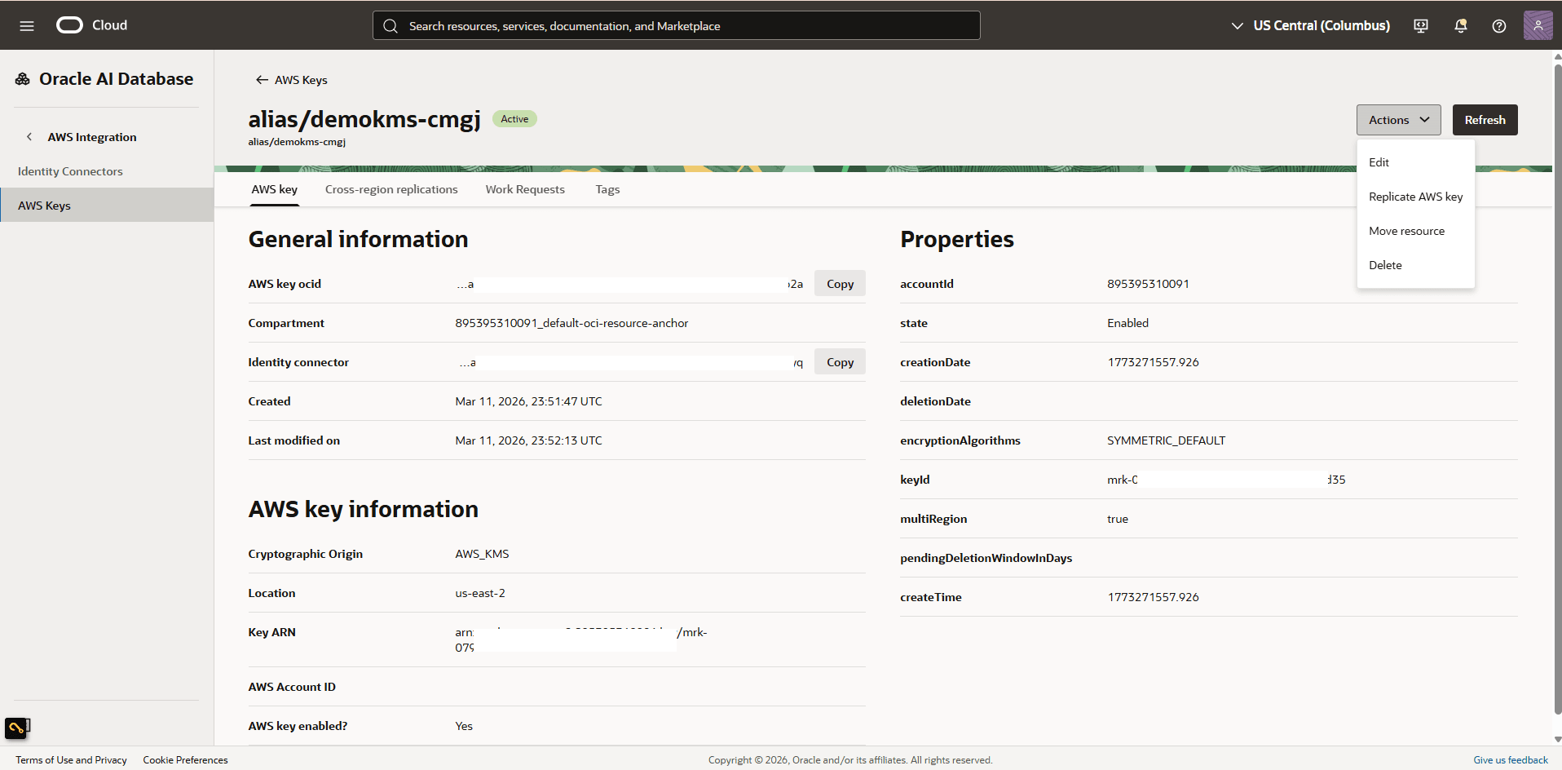Open Cookie Preferences link
This screenshot has width=1562, height=770.
click(185, 760)
